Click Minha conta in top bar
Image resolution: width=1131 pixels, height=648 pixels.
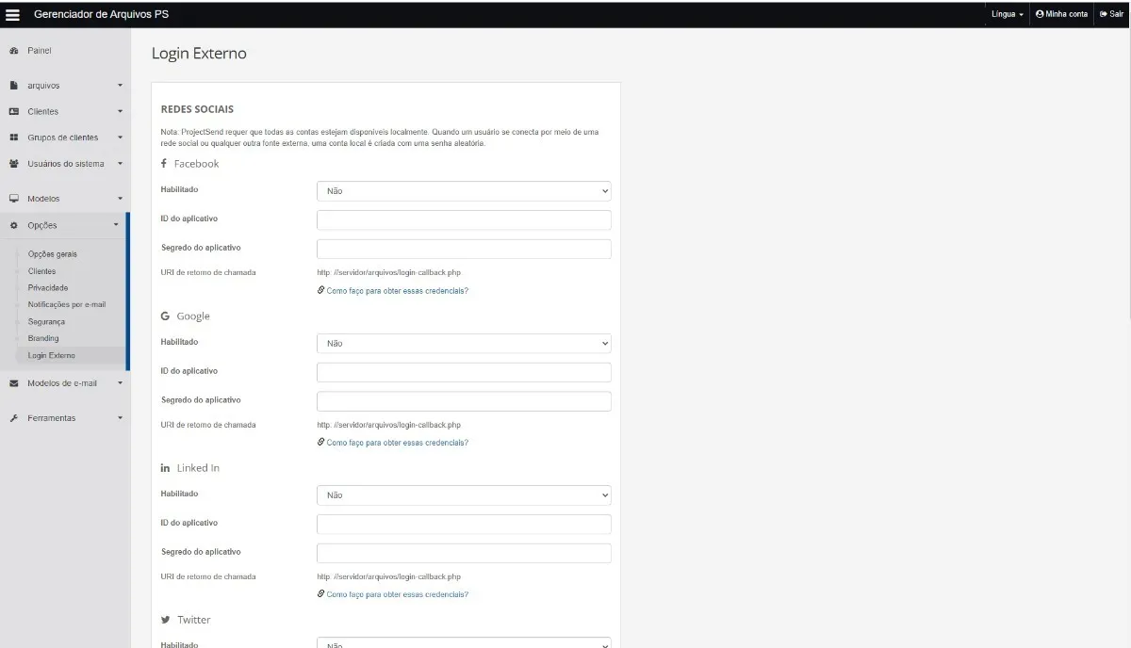coord(1061,14)
